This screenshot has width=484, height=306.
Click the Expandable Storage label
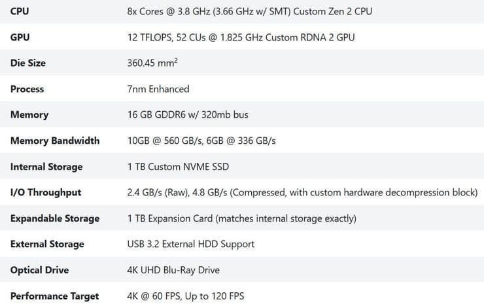point(55,218)
